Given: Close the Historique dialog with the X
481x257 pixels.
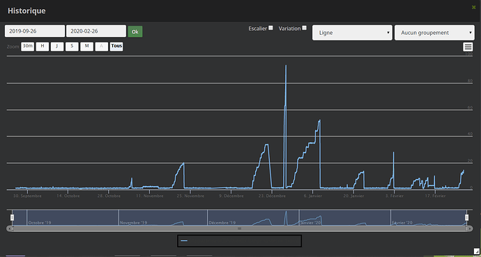Looking at the screenshot, I should pyautogui.click(x=473, y=8).
